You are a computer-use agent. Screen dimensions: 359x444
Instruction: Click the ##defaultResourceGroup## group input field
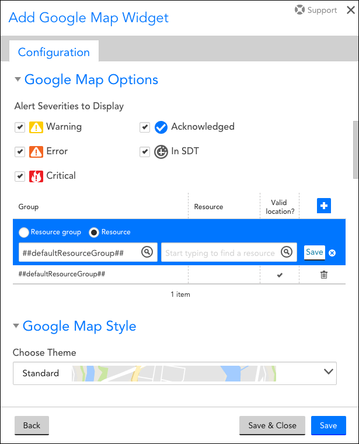[88, 252]
